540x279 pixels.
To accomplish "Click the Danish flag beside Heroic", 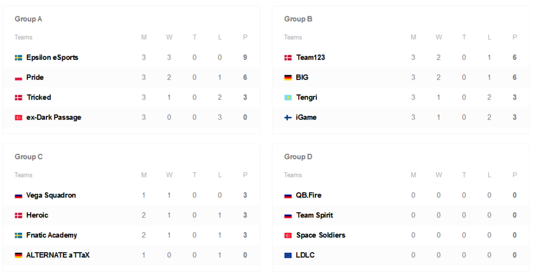I will [18, 215].
